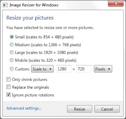Image resolution: width=126 pixels, height=119 pixels.
Task: Click the Small option label text
Action: coord(44,37)
